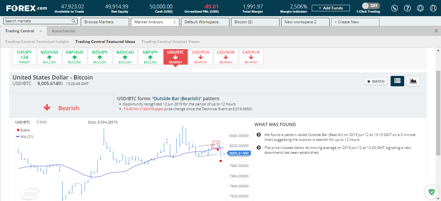Click the Stop: 8,034.28576 label
The width and height of the screenshot is (441, 201).
[x=103, y=122]
